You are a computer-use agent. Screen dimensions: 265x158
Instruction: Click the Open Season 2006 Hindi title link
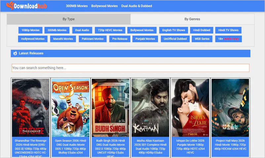[x=70, y=146]
